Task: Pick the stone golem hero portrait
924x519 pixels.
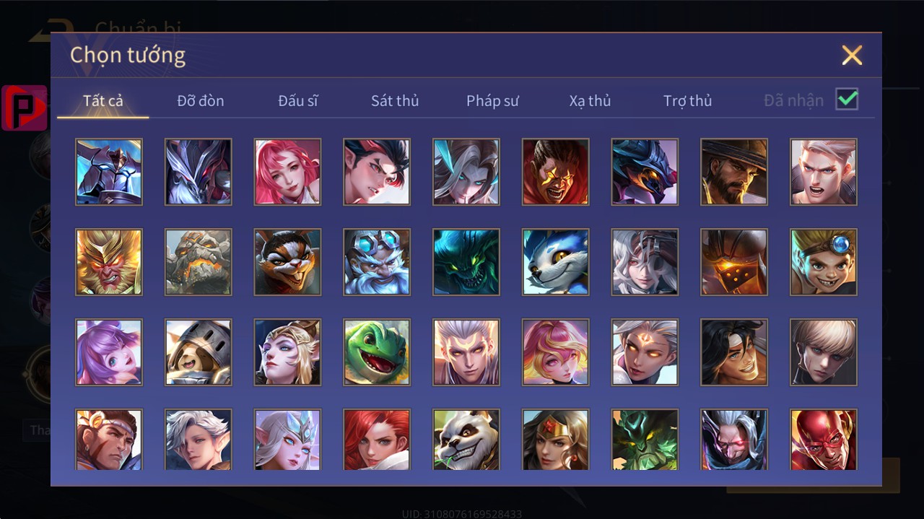Action: tap(199, 262)
